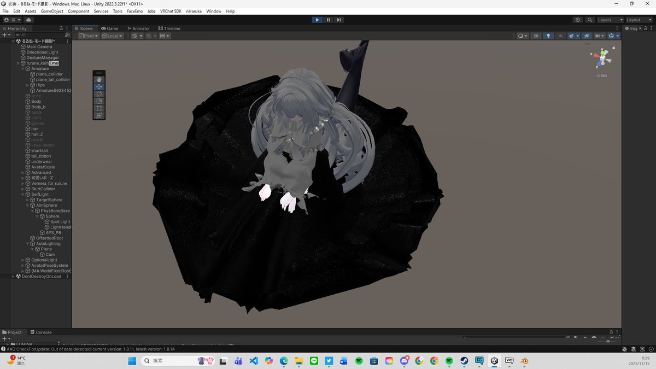Open Visual Studio Code from taskbar

pos(253,361)
